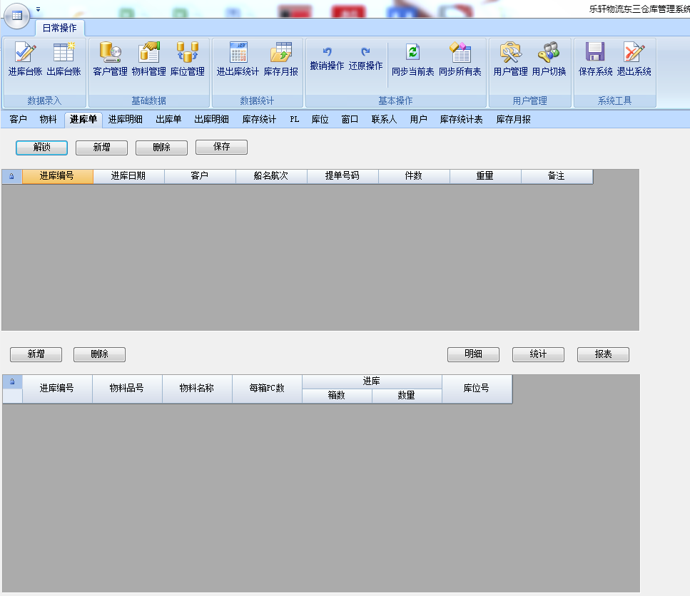Screen dimensions: 690x596
Task: Click upper 新增 button beside 解锁
Action: click(x=101, y=148)
